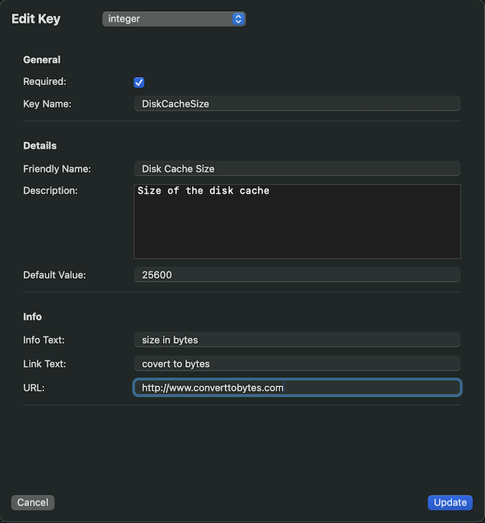Focus the URL input field
This screenshot has height=523, width=485.
297,388
